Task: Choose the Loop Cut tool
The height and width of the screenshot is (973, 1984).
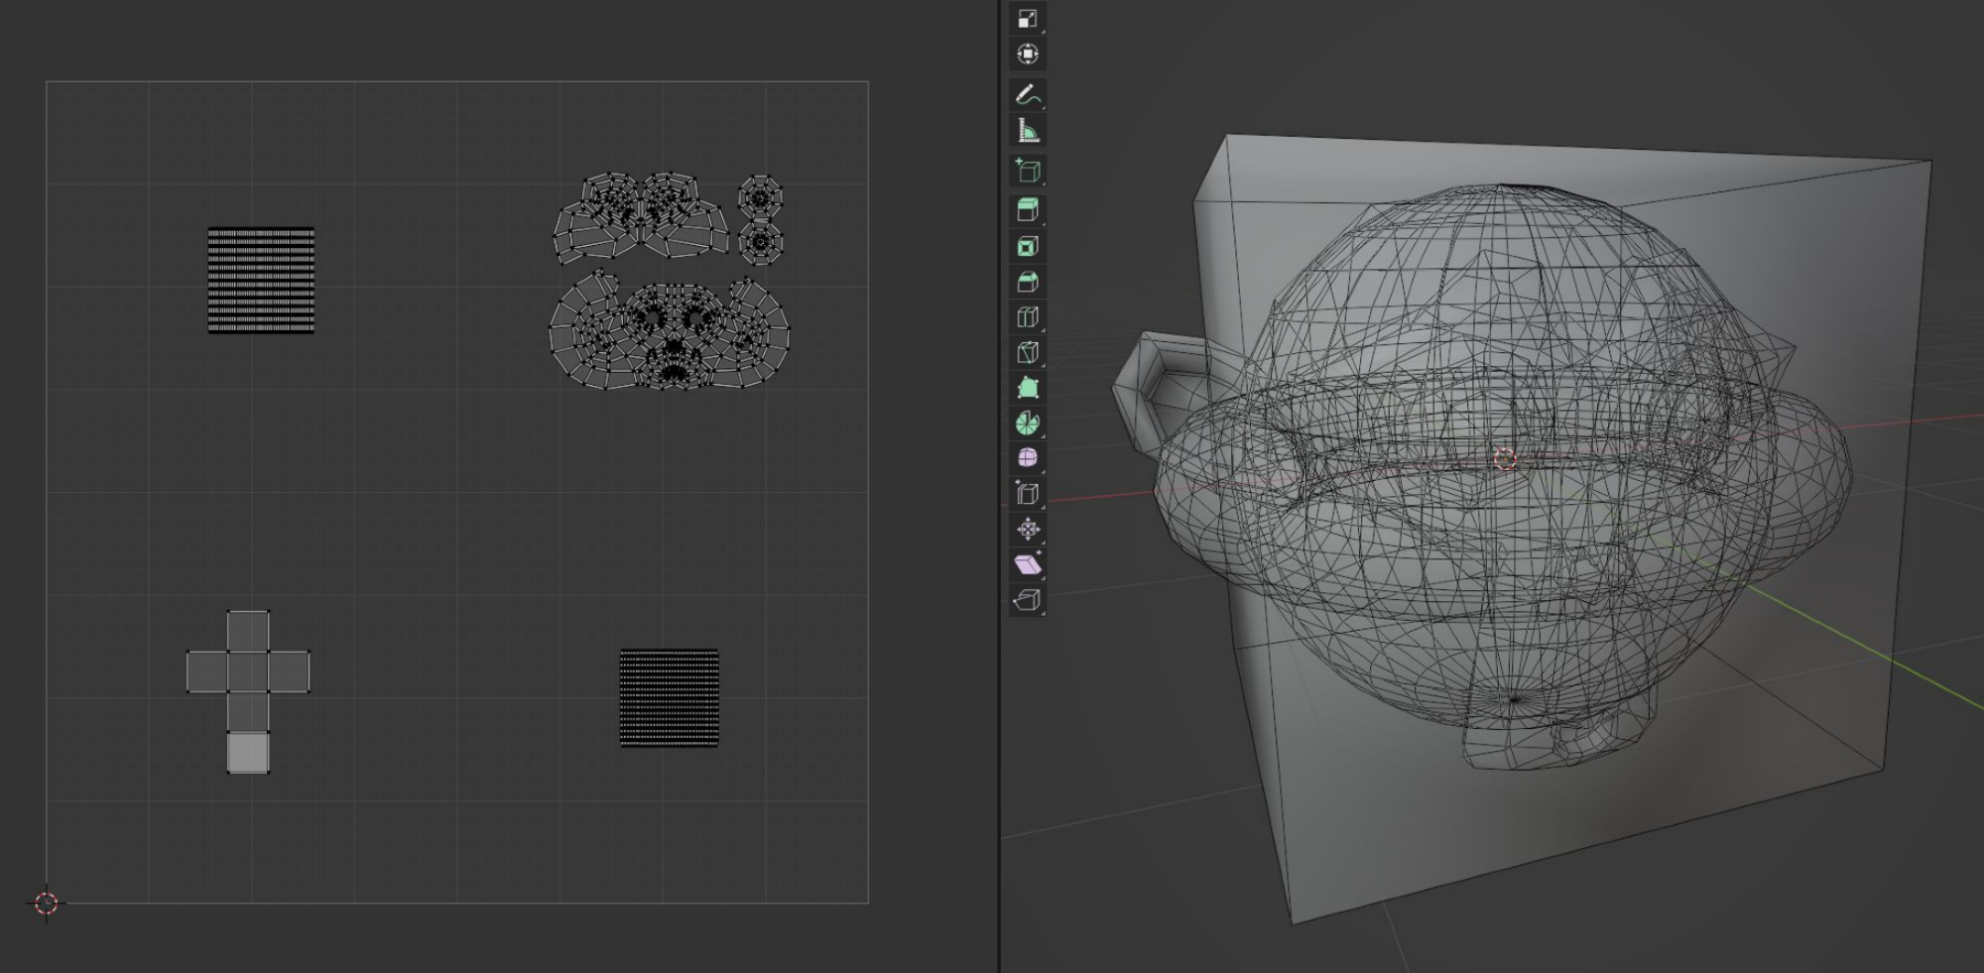Action: [x=1028, y=317]
